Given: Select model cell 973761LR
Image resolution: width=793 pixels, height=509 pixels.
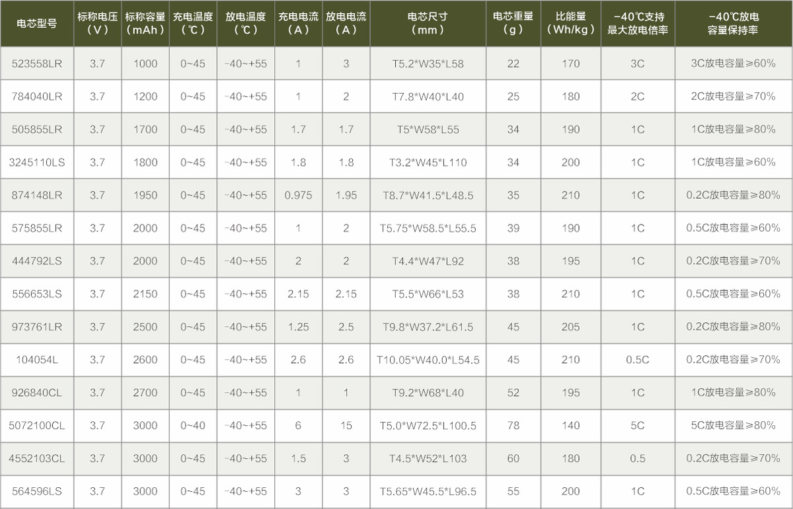Looking at the screenshot, I should [37, 327].
